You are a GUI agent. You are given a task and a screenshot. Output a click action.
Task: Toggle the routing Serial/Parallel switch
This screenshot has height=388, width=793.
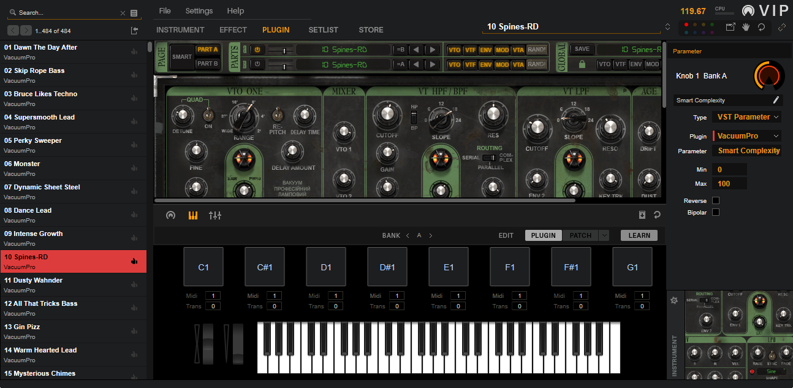pos(490,158)
